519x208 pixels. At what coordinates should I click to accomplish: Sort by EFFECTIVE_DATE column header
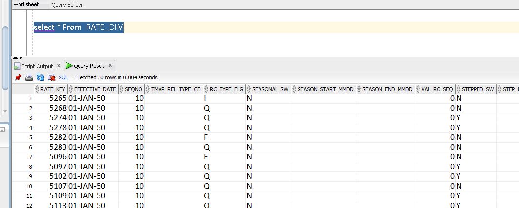95,90
